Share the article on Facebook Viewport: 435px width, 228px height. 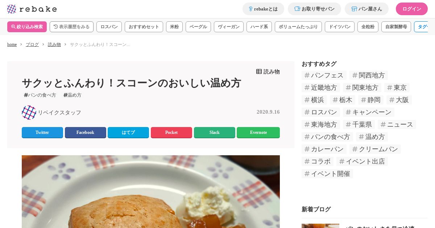pos(86,132)
